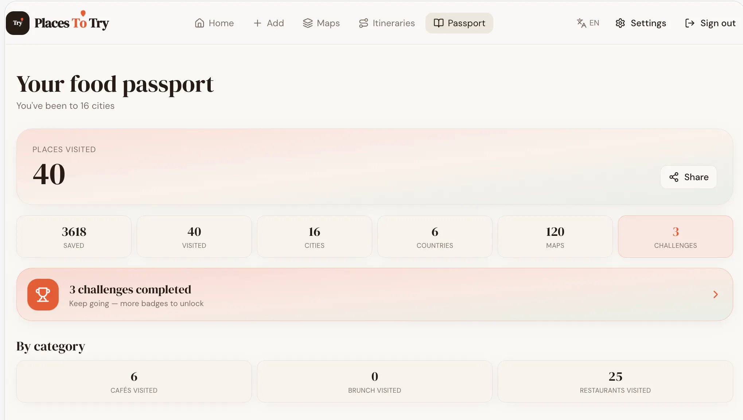Click the Places Visited label
Viewport: 743px width, 420px height.
[x=64, y=150]
